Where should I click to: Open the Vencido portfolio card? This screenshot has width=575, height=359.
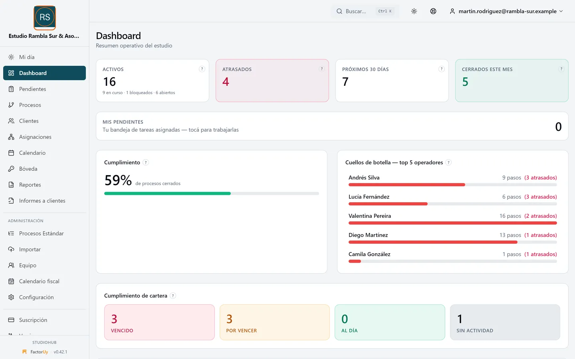[159, 322]
